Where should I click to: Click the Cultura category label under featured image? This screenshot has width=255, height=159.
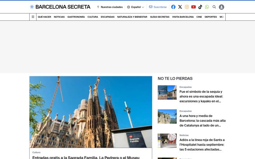click(36, 152)
